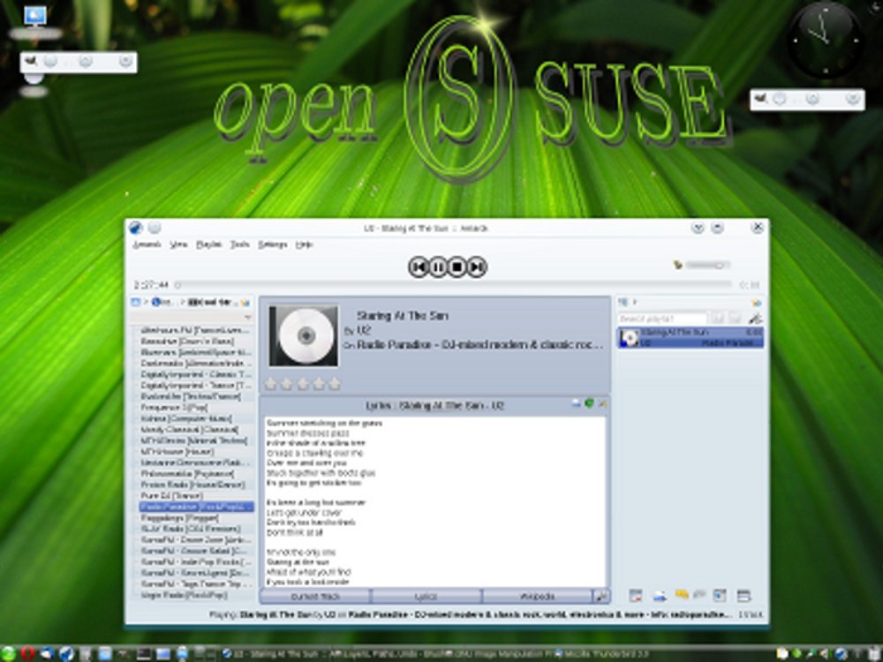This screenshot has width=883, height=662.
Task: Skip to the next track
Action: (x=477, y=267)
